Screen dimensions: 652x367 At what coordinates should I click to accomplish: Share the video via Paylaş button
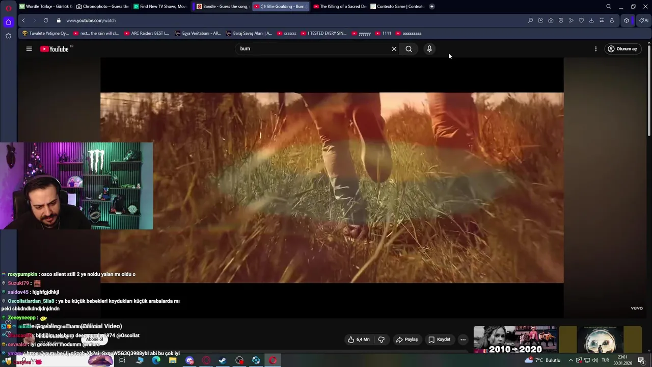(407, 339)
